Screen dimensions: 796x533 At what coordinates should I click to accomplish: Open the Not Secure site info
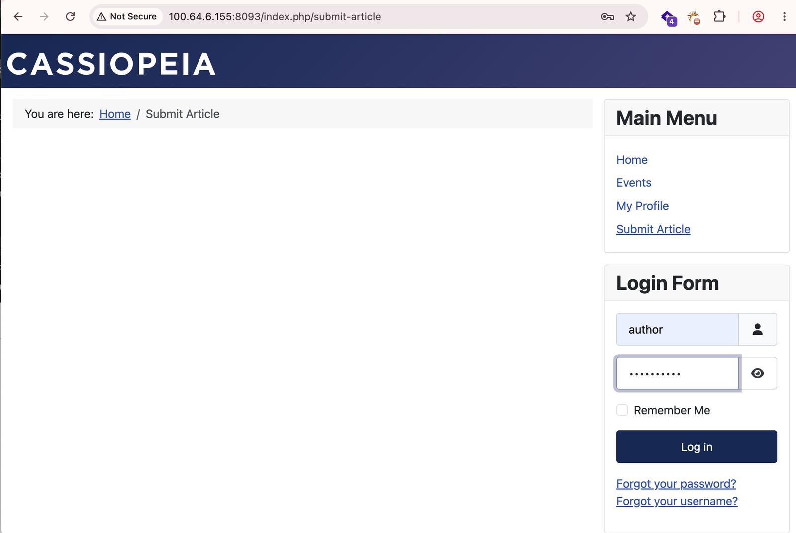pyautogui.click(x=127, y=16)
